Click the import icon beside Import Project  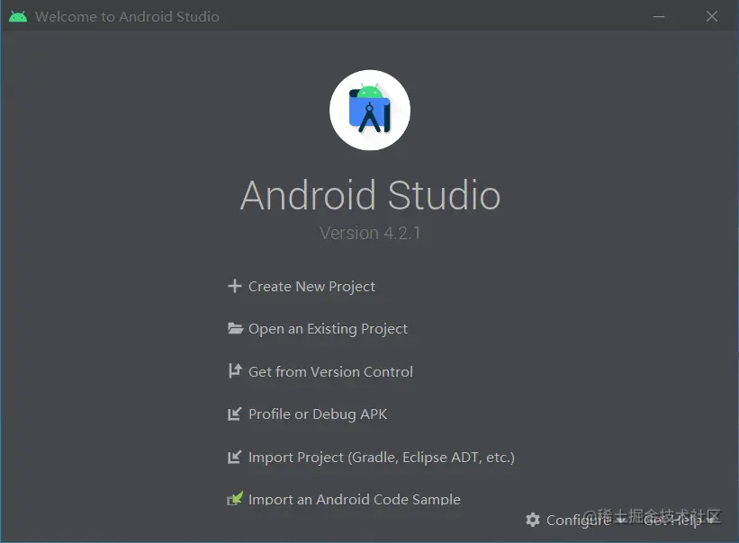click(234, 457)
